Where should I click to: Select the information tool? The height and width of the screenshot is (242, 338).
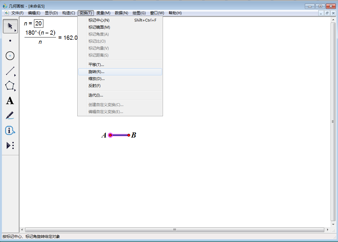point(10,130)
